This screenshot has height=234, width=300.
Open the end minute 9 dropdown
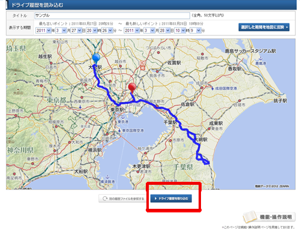point(195,31)
